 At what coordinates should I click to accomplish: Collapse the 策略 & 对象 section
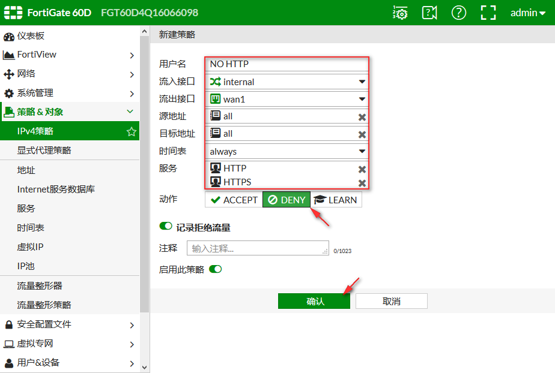pyautogui.click(x=70, y=112)
